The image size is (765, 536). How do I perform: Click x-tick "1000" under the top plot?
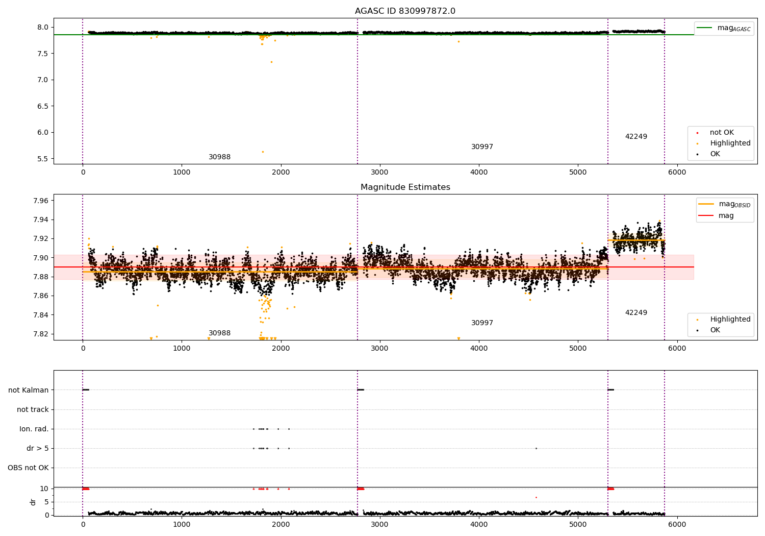pyautogui.click(x=182, y=173)
